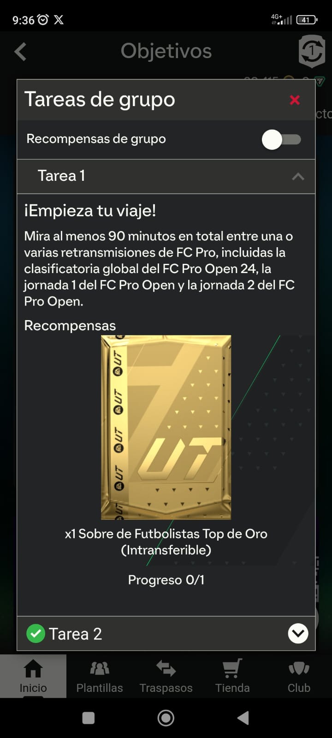332x738 pixels.
Task: Open the Club shield icon
Action: point(299,668)
